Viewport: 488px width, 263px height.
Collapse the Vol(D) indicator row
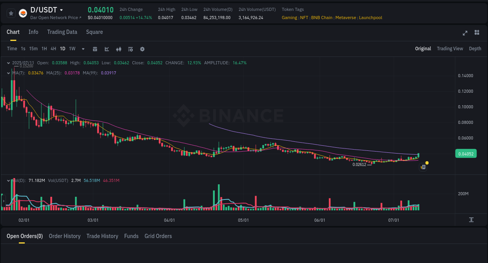pyautogui.click(x=8, y=180)
